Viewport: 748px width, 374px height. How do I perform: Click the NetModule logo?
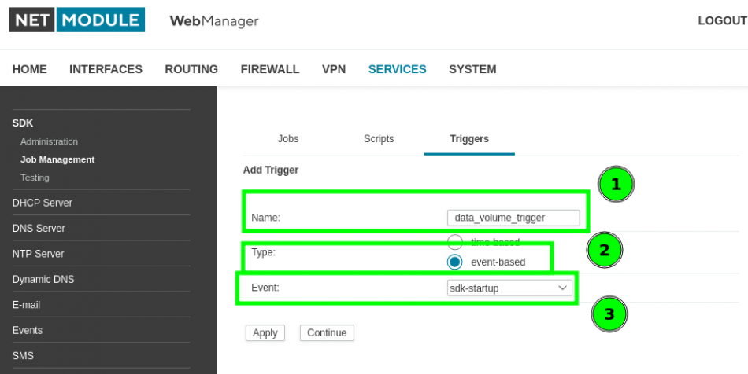click(76, 20)
